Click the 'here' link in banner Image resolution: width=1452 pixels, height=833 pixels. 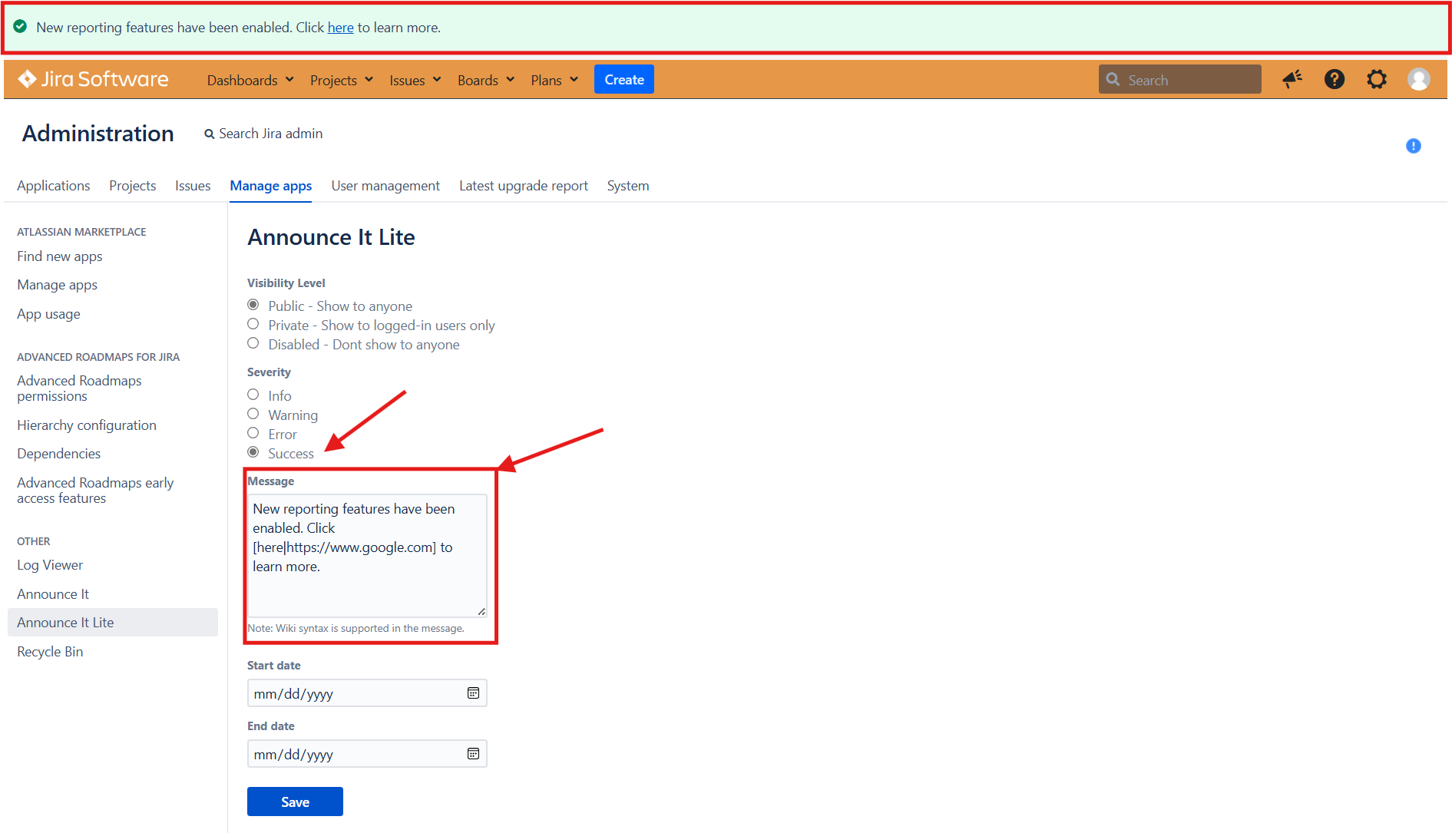pyautogui.click(x=340, y=28)
